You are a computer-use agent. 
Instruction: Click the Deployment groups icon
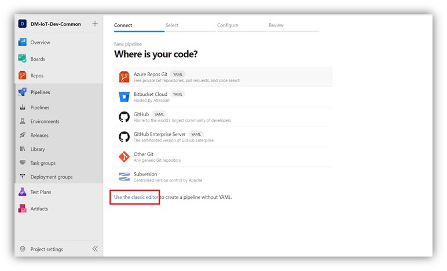pyautogui.click(x=23, y=176)
